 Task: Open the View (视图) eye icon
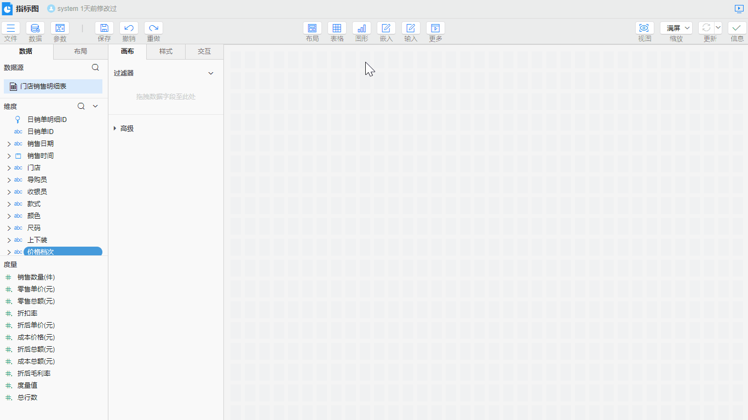(x=645, y=28)
